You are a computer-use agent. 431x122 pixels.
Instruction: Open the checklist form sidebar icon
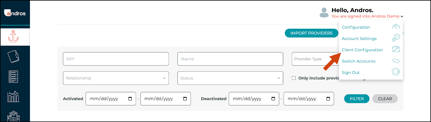13,77
